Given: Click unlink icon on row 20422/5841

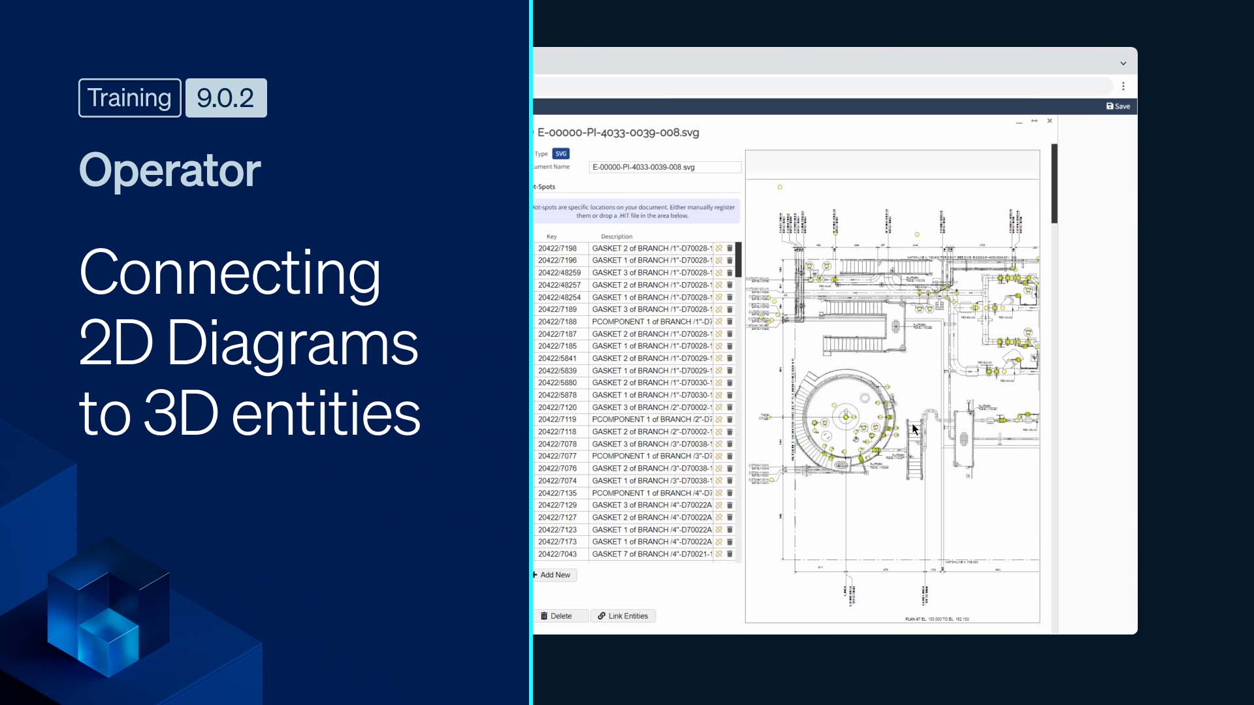Looking at the screenshot, I should coord(718,358).
